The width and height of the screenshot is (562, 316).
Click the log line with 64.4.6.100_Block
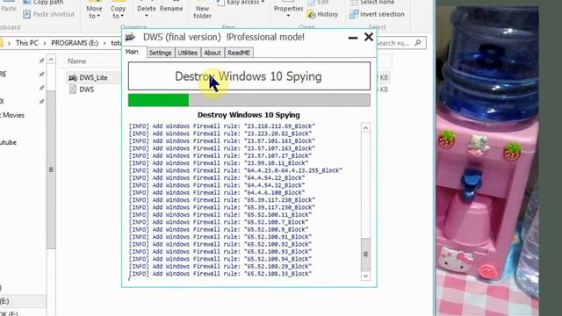(217, 192)
